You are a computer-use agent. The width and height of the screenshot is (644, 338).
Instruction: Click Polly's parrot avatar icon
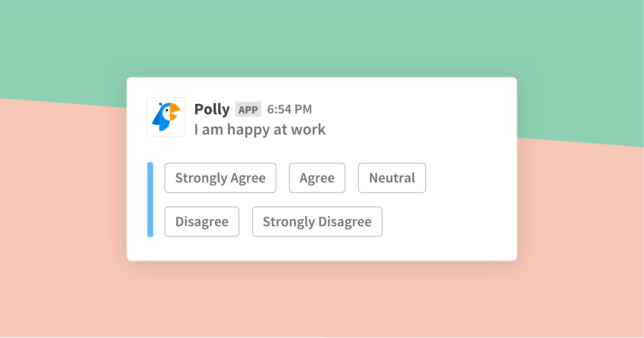click(166, 117)
